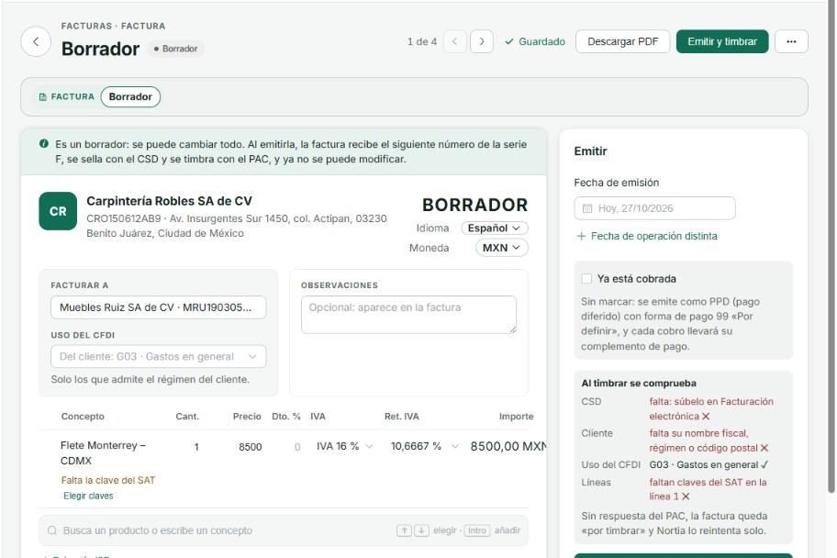Go to the next invoice
This screenshot has height=558, width=837.
point(482,41)
